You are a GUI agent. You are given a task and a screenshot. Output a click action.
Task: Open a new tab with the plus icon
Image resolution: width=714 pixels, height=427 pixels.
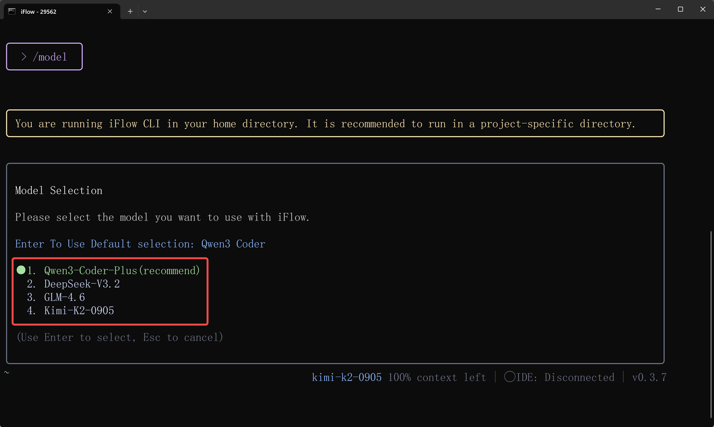pos(130,11)
